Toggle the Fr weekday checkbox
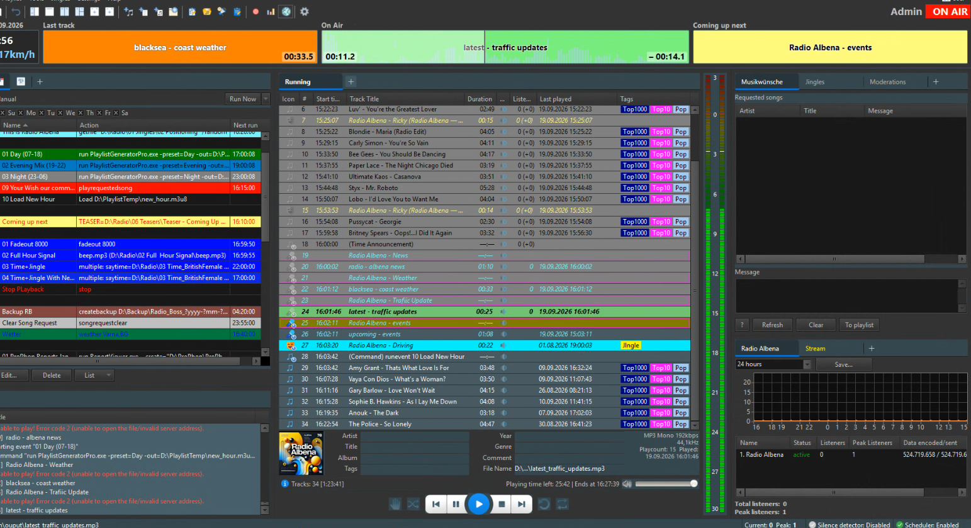 click(x=99, y=113)
